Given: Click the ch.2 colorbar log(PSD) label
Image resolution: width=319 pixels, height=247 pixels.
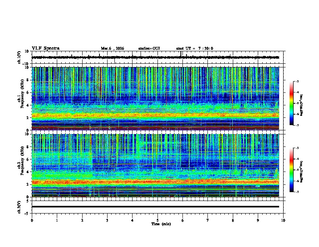Looking at the screenshot, I should coord(301,172).
